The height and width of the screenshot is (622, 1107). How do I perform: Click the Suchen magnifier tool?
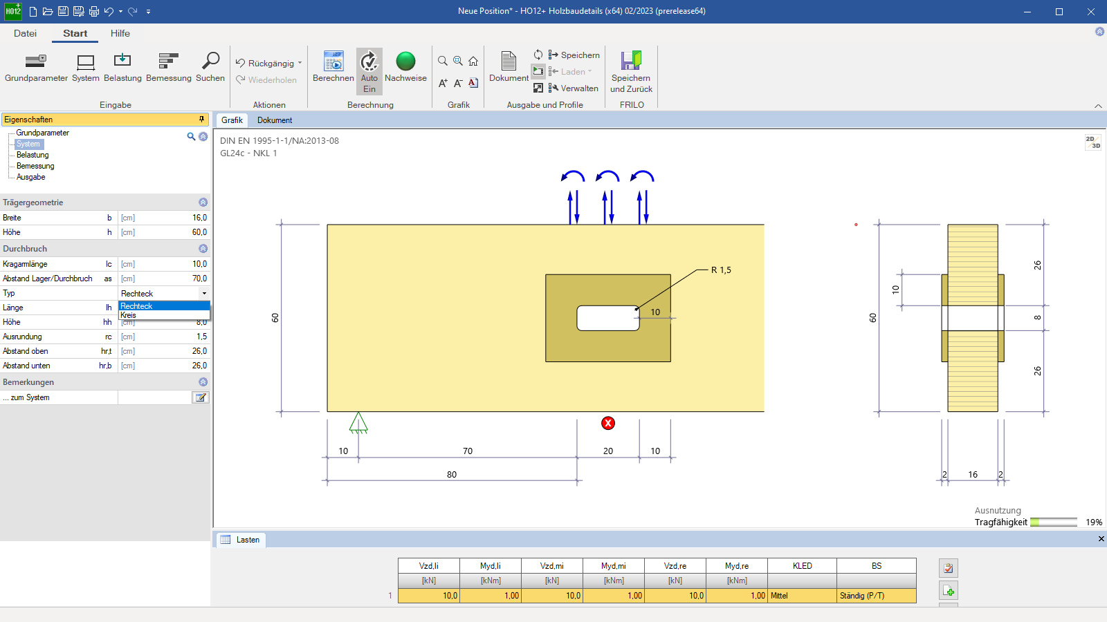(210, 68)
